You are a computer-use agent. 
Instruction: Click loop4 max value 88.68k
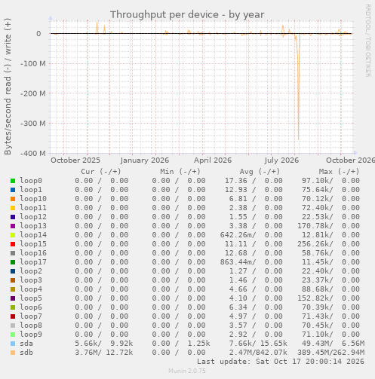pos(316,289)
